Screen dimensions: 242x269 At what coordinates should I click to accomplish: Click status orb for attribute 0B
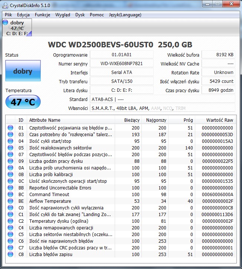tap(10, 175)
